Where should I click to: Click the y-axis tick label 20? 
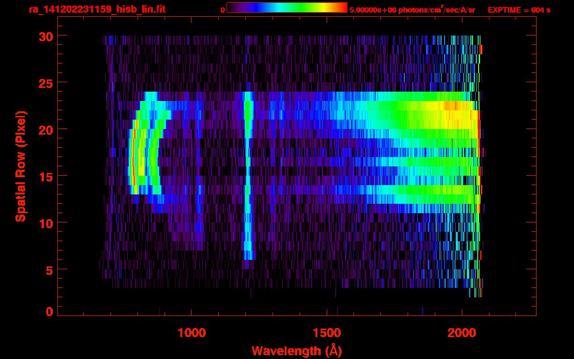click(x=46, y=129)
